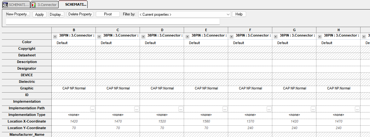Click X-Coordinate value 1580
The height and width of the screenshot is (137, 370).
click(206, 122)
